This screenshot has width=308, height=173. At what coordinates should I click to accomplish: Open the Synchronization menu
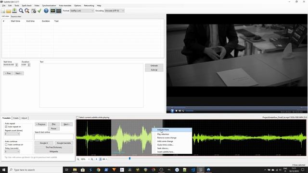49,5
